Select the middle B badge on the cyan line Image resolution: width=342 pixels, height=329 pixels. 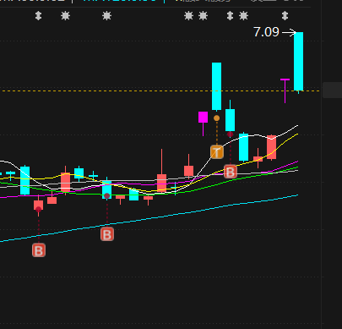click(x=107, y=234)
